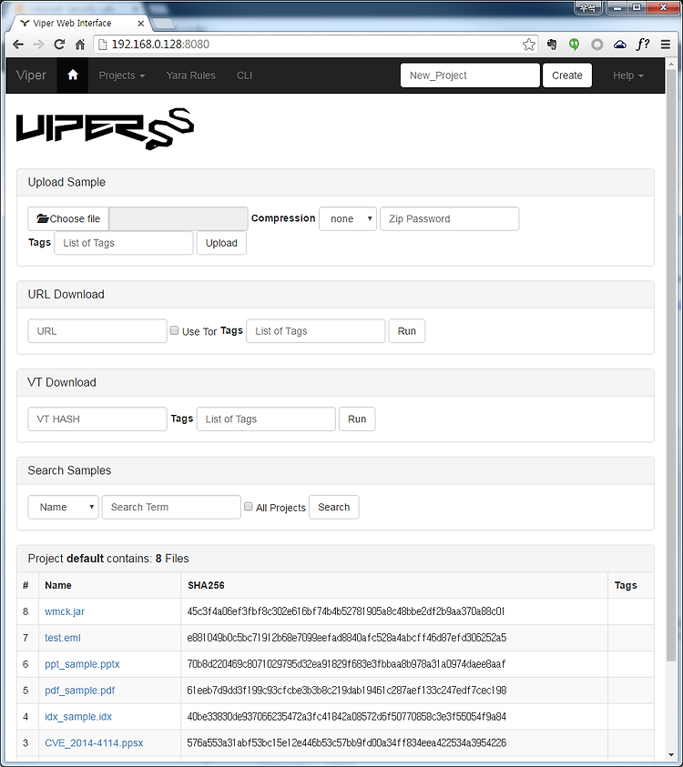
Task: Focus the Search Term field
Action: coord(171,508)
